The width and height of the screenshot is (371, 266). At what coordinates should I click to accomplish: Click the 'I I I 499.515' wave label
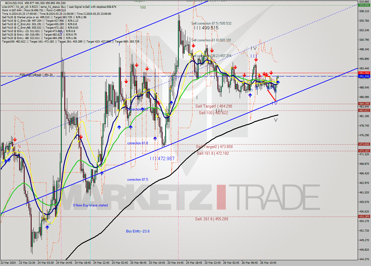point(206,28)
